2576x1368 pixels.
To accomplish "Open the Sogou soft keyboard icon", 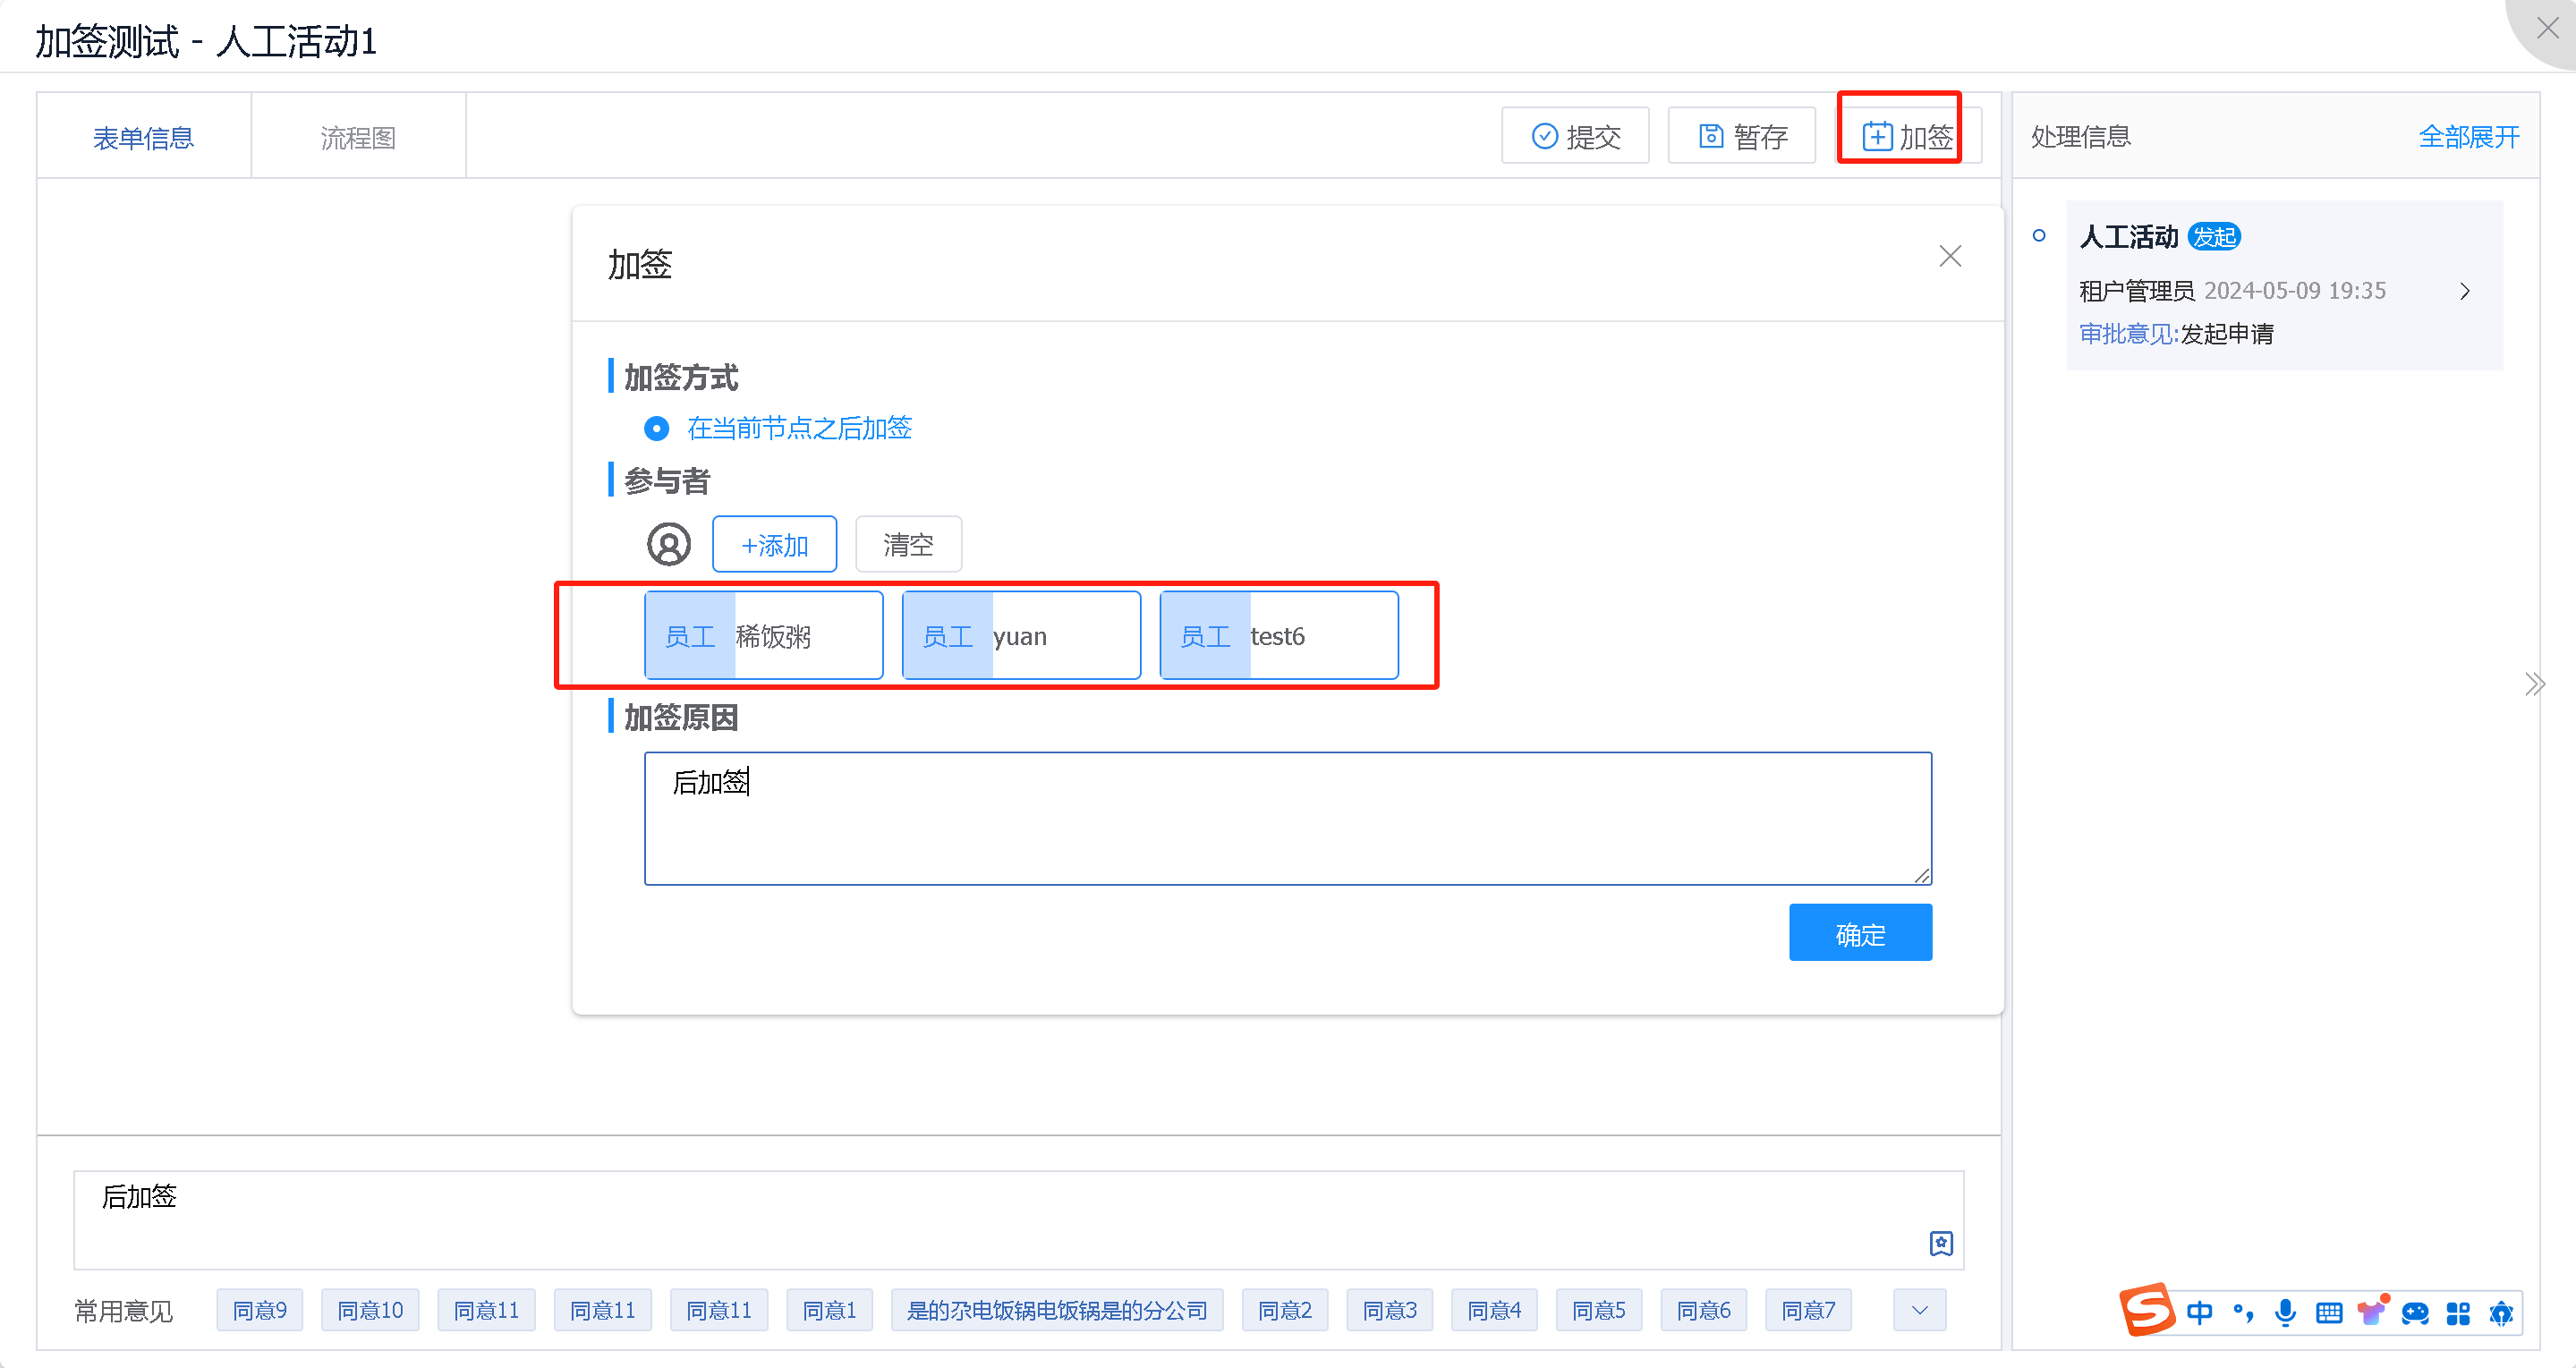I will tap(2329, 1312).
